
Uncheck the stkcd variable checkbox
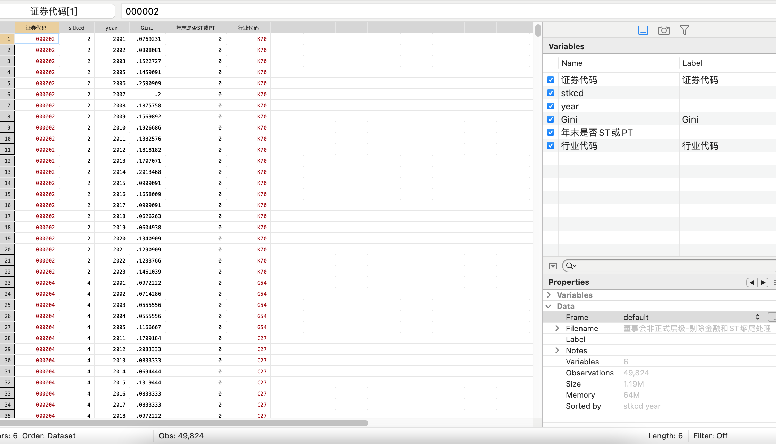click(x=551, y=93)
